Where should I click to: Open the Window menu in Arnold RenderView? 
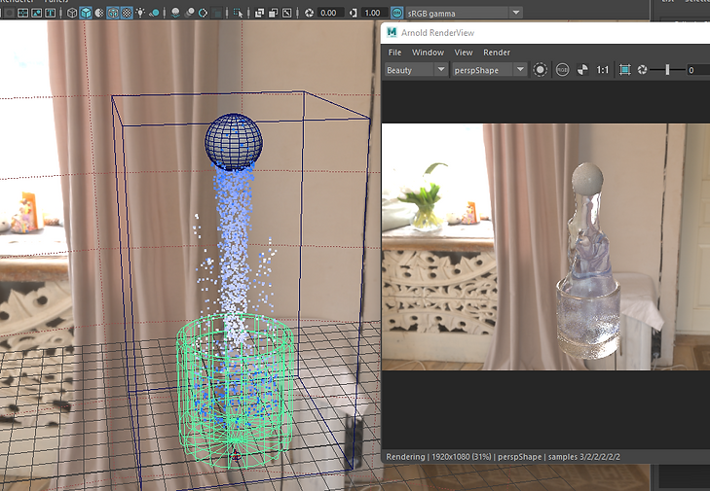coord(428,53)
